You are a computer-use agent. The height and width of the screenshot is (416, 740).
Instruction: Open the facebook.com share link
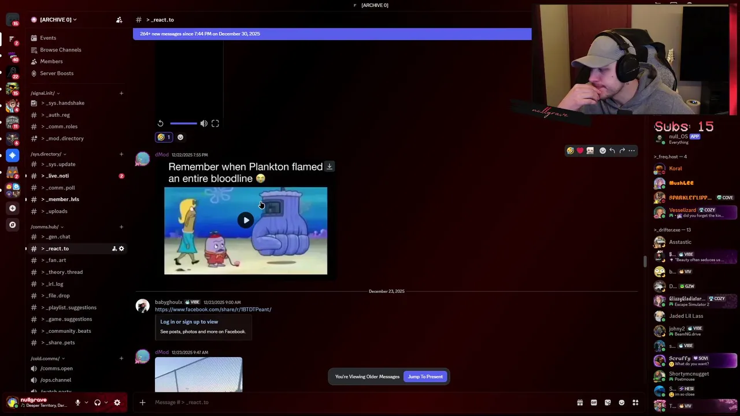click(x=213, y=310)
